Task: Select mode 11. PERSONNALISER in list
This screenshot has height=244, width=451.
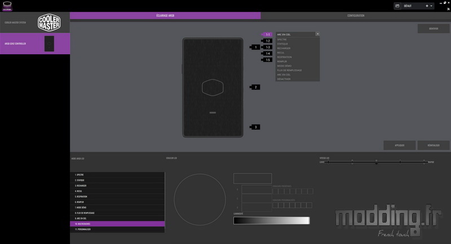Action: [117, 229]
